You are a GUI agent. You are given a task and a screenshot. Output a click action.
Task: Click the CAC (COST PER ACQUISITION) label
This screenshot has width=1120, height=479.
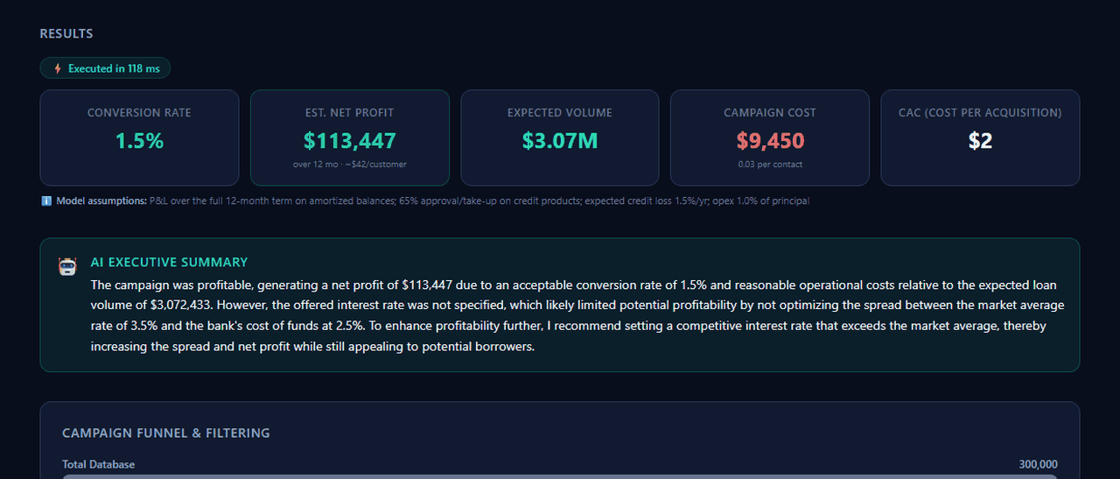pyautogui.click(x=980, y=113)
